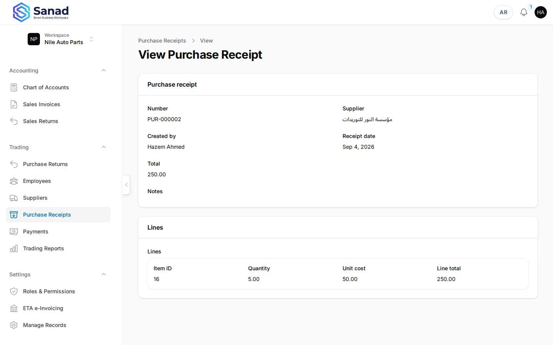Screen dimensions: 553x345
Task: Click the Total value 250.00
Action: [157, 174]
